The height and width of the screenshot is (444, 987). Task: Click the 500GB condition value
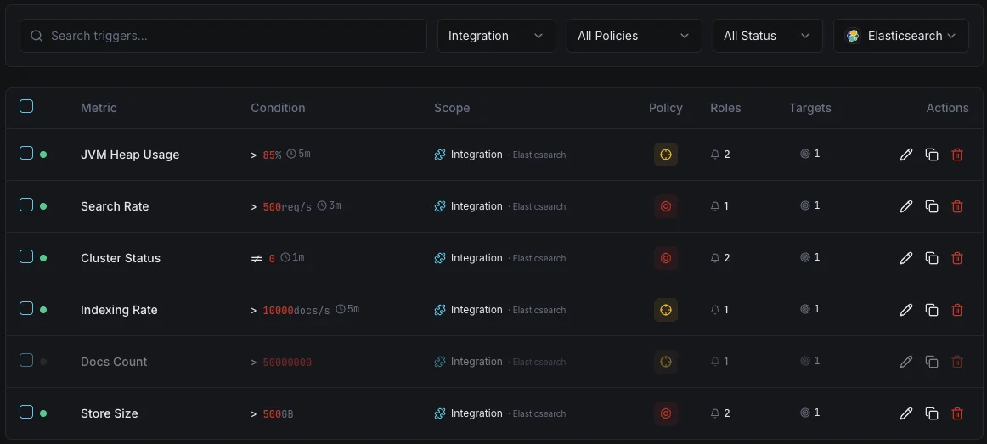click(278, 413)
